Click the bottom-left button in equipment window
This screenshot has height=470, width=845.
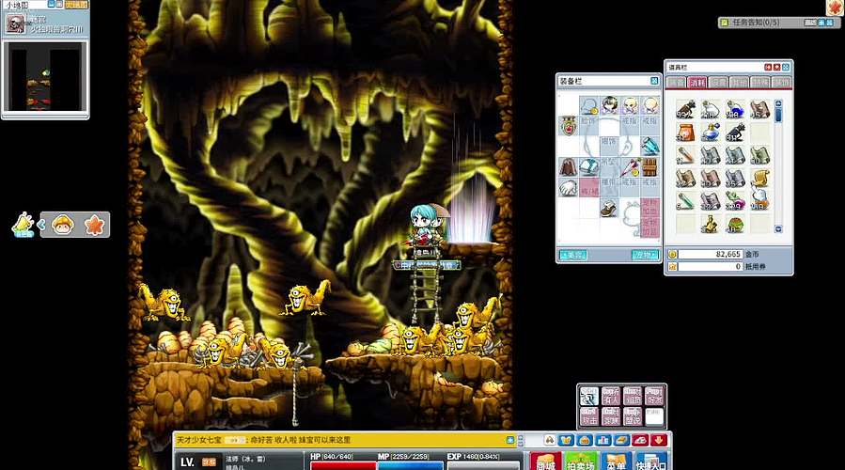(x=572, y=255)
